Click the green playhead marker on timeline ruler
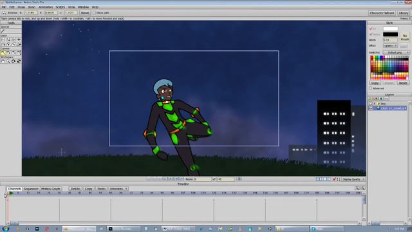 12,193
